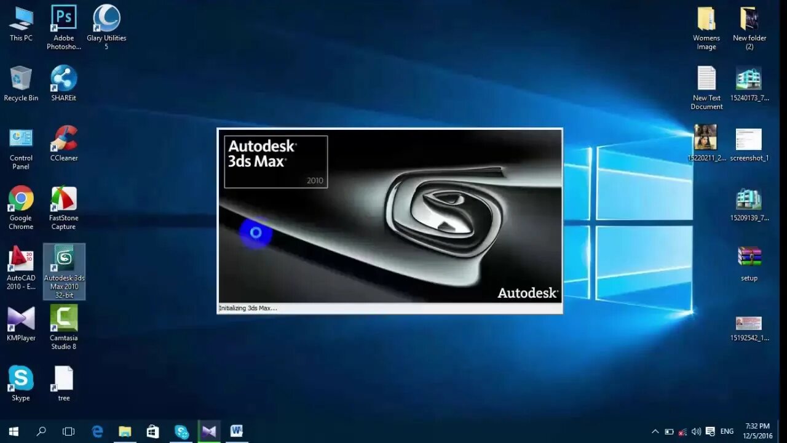Screen dimensions: 787x443
Task: Select the CCleaner shortcut icon
Action: pyautogui.click(x=64, y=144)
